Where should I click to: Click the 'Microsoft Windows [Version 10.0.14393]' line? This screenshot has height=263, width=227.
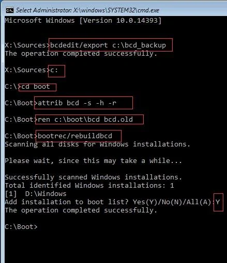pos(83,21)
